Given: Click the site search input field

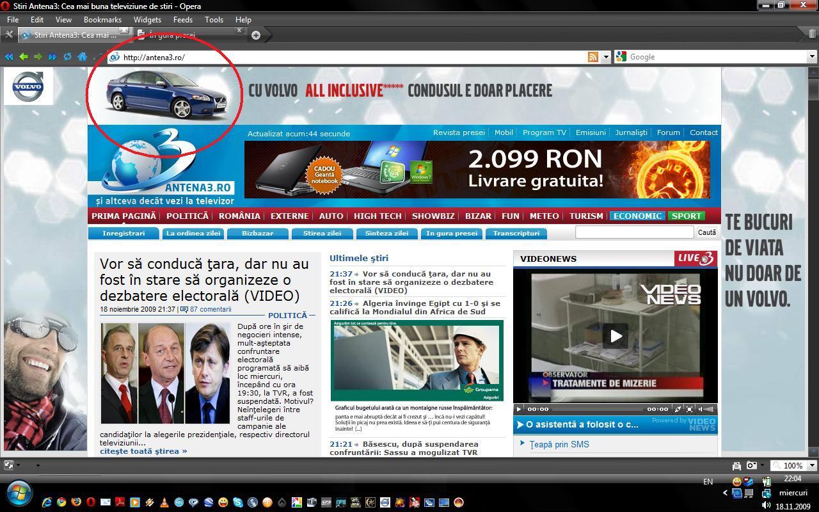Looking at the screenshot, I should pos(634,232).
